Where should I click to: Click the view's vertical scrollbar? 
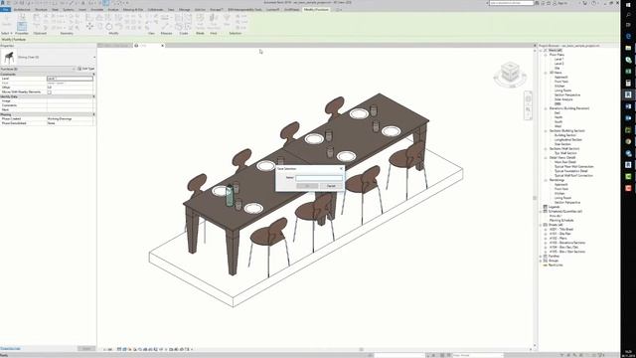tap(535, 198)
